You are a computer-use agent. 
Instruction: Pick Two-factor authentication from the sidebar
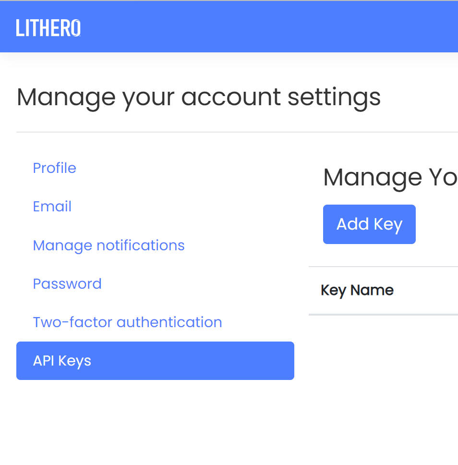tap(128, 322)
